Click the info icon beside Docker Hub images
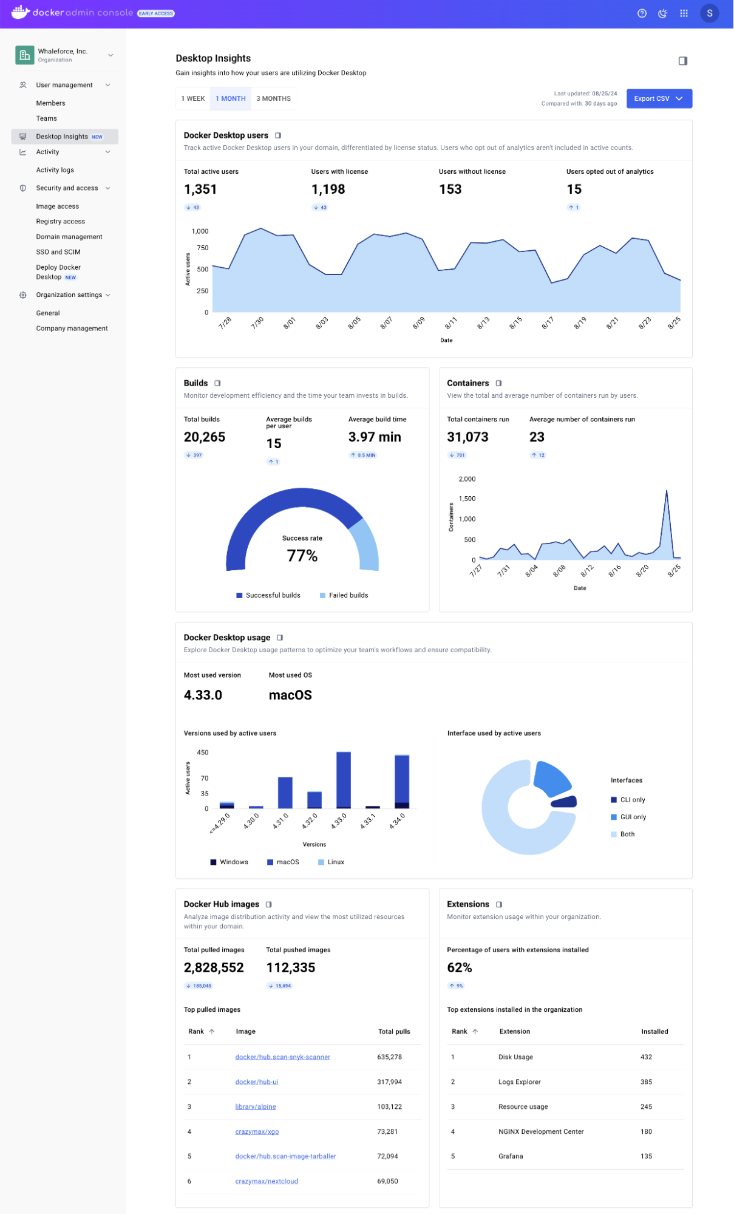734x1214 pixels. point(268,904)
